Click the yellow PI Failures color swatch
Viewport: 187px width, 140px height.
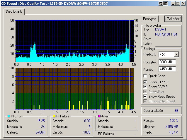pos(54,116)
